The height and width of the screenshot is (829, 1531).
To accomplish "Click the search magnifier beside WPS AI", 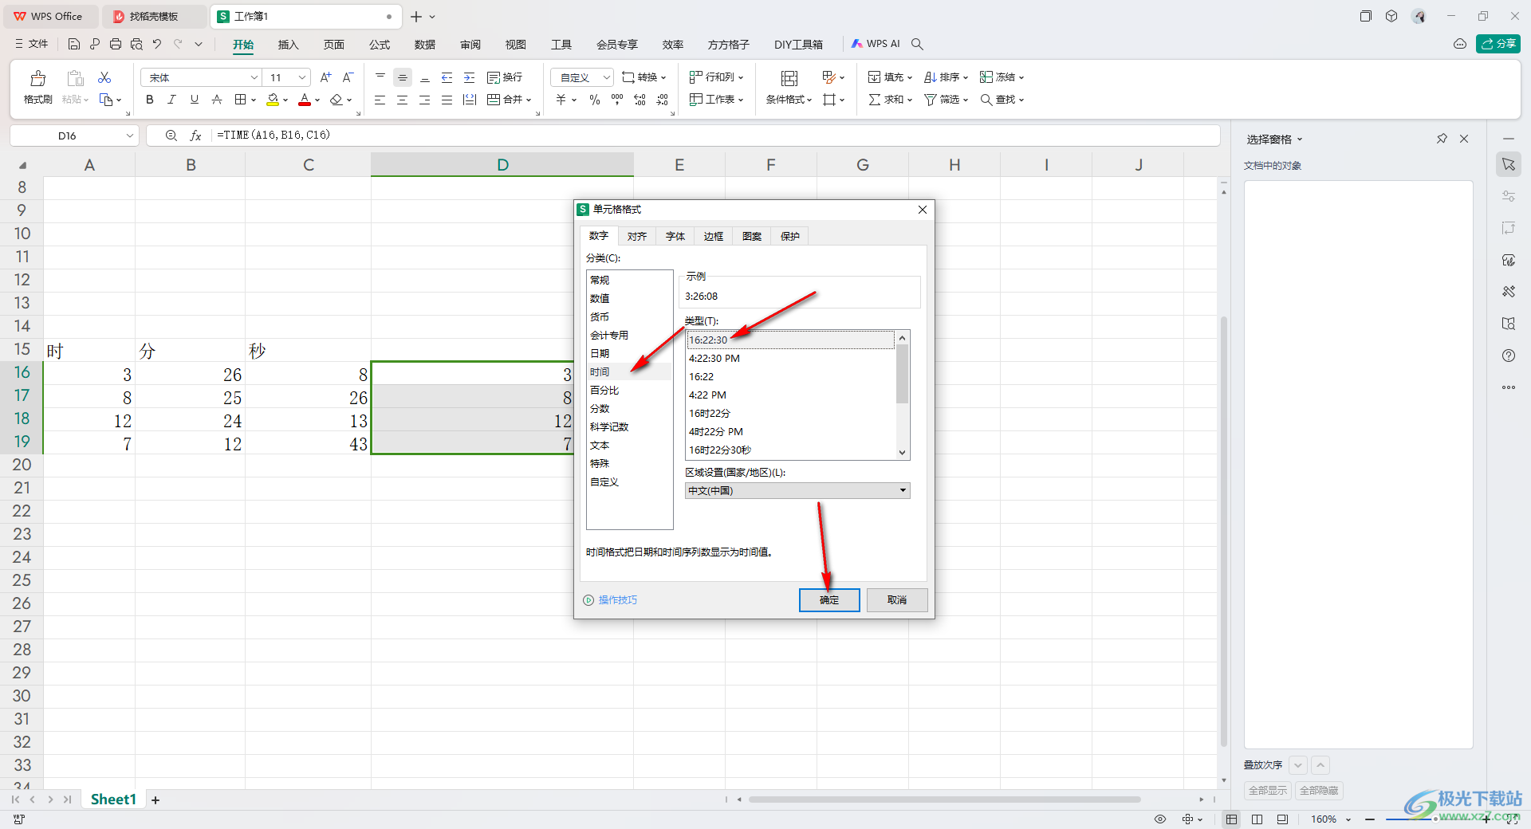I will pos(917,44).
